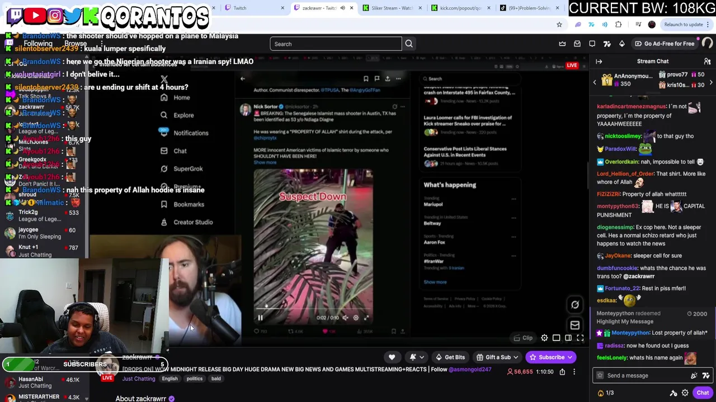This screenshot has width=716, height=402.
Task: Open the chat community users icon
Action: 707,61
